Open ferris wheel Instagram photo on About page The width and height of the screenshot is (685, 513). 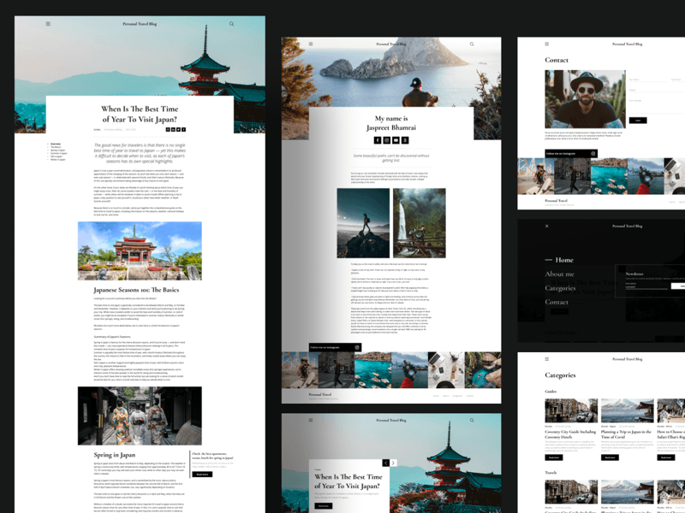(x=300, y=370)
